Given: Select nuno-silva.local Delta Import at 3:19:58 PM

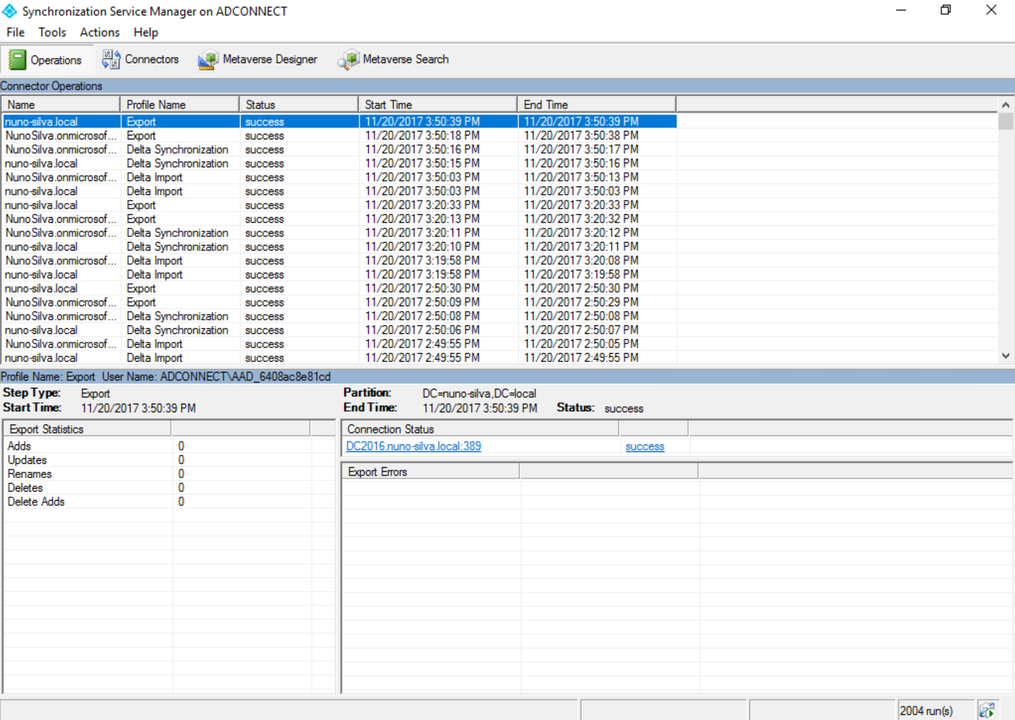Looking at the screenshot, I should [x=339, y=274].
